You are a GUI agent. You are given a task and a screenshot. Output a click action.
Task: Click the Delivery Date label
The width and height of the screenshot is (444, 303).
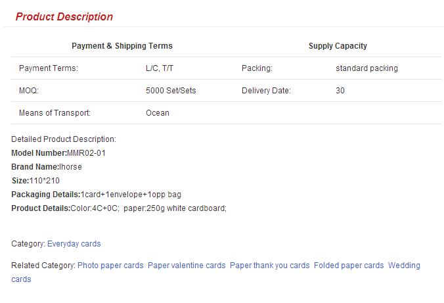click(x=266, y=91)
